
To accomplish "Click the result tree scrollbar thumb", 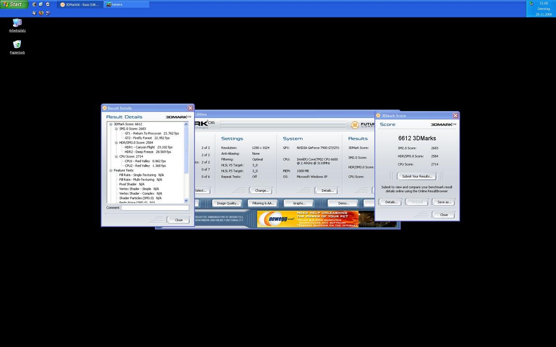I will pyautogui.click(x=186, y=150).
